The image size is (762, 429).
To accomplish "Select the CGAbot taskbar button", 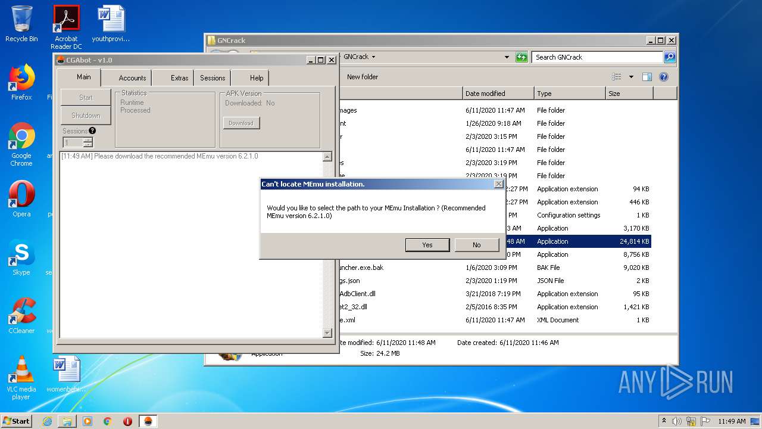I will (148, 421).
